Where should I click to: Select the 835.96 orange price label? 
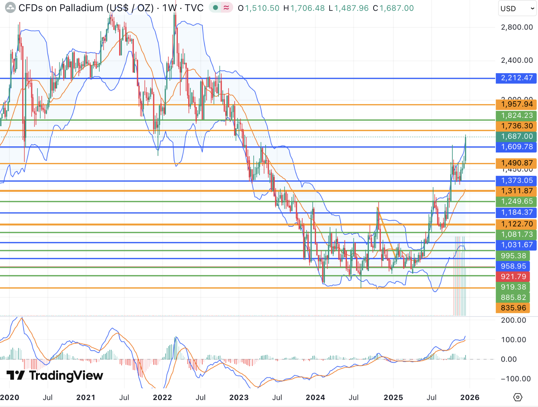[513, 308]
